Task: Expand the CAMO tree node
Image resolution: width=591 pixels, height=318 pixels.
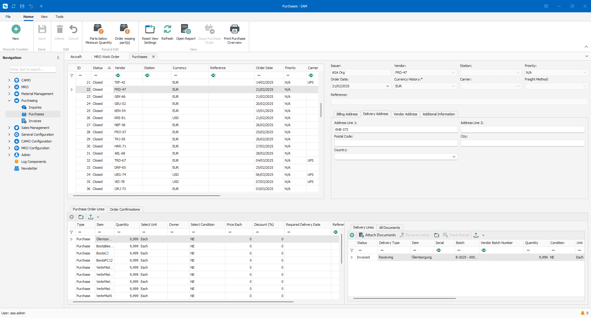Action: point(9,80)
